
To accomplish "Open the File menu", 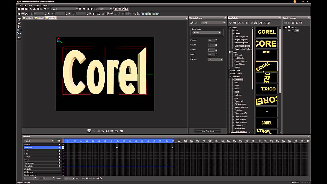I will coord(20,5).
